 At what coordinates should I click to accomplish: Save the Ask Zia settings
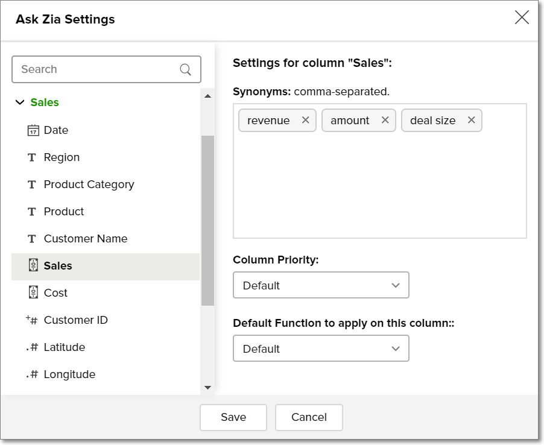click(233, 417)
